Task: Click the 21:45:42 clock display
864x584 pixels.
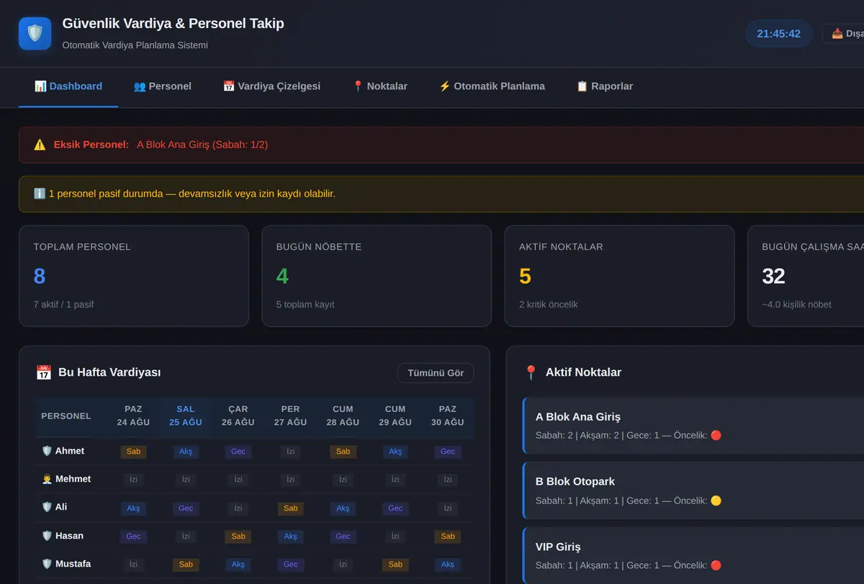Action: [x=779, y=33]
